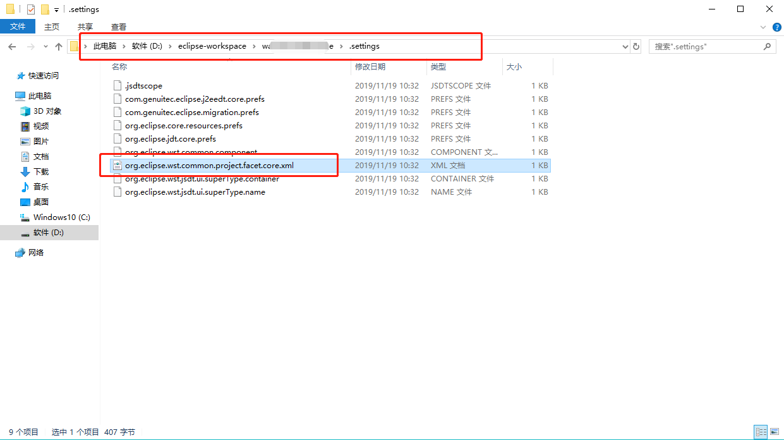Open the address bar history dropdown

tap(625, 46)
